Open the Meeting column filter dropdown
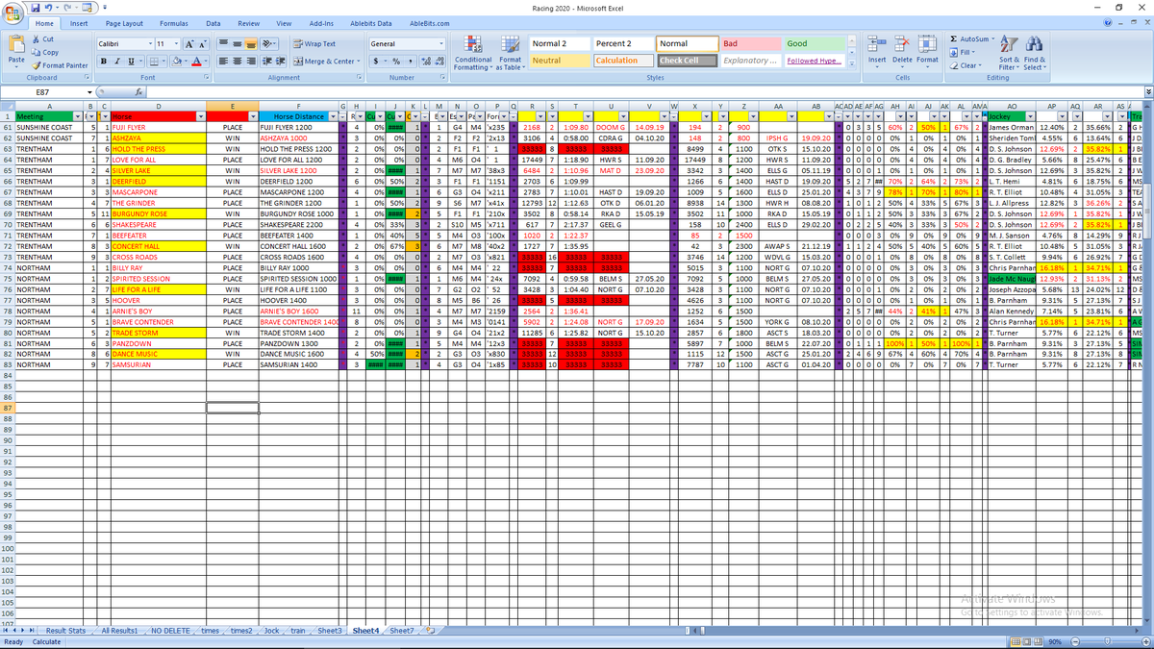This screenshot has width=1154, height=649. click(x=80, y=115)
